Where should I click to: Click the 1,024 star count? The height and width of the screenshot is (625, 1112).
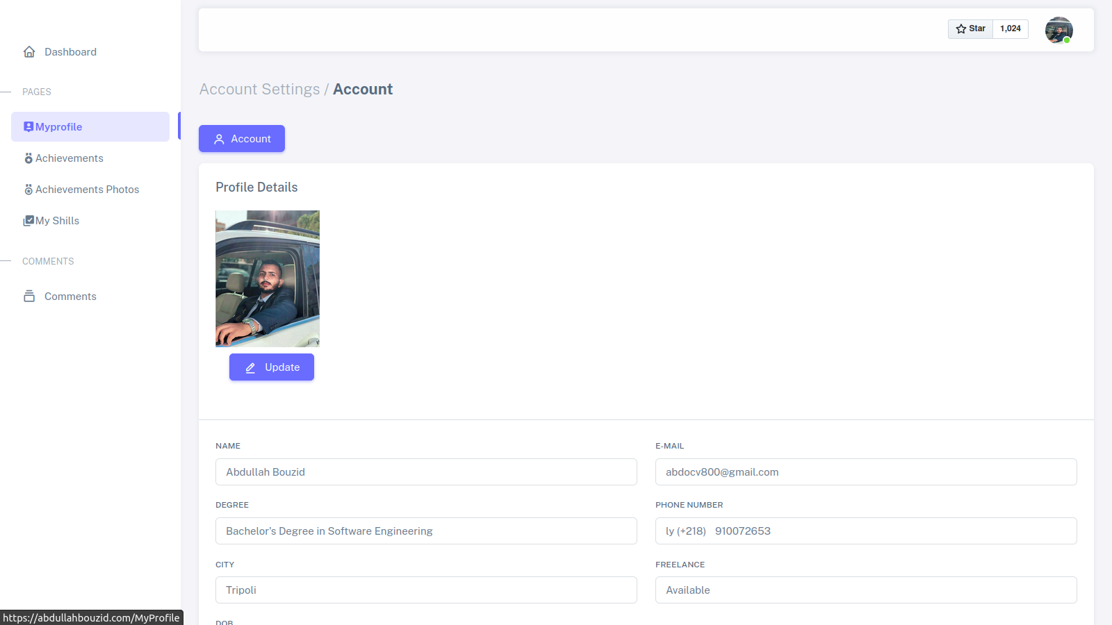(x=1010, y=29)
